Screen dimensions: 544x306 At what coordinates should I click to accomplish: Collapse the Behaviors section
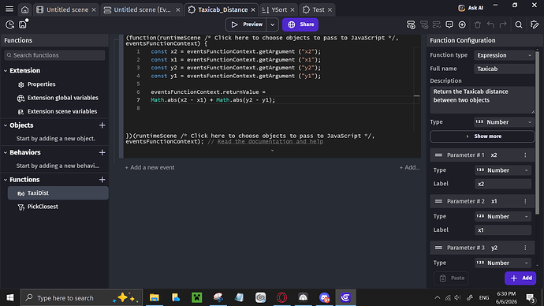(6, 152)
